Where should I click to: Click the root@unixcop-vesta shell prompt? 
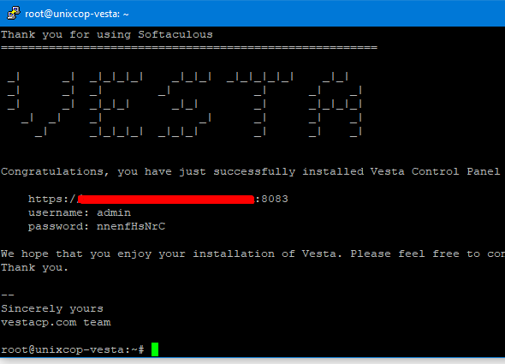pyautogui.click(x=73, y=349)
